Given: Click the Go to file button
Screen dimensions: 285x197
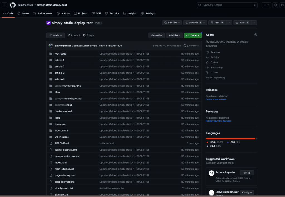Looking at the screenshot, I should [x=156, y=35].
